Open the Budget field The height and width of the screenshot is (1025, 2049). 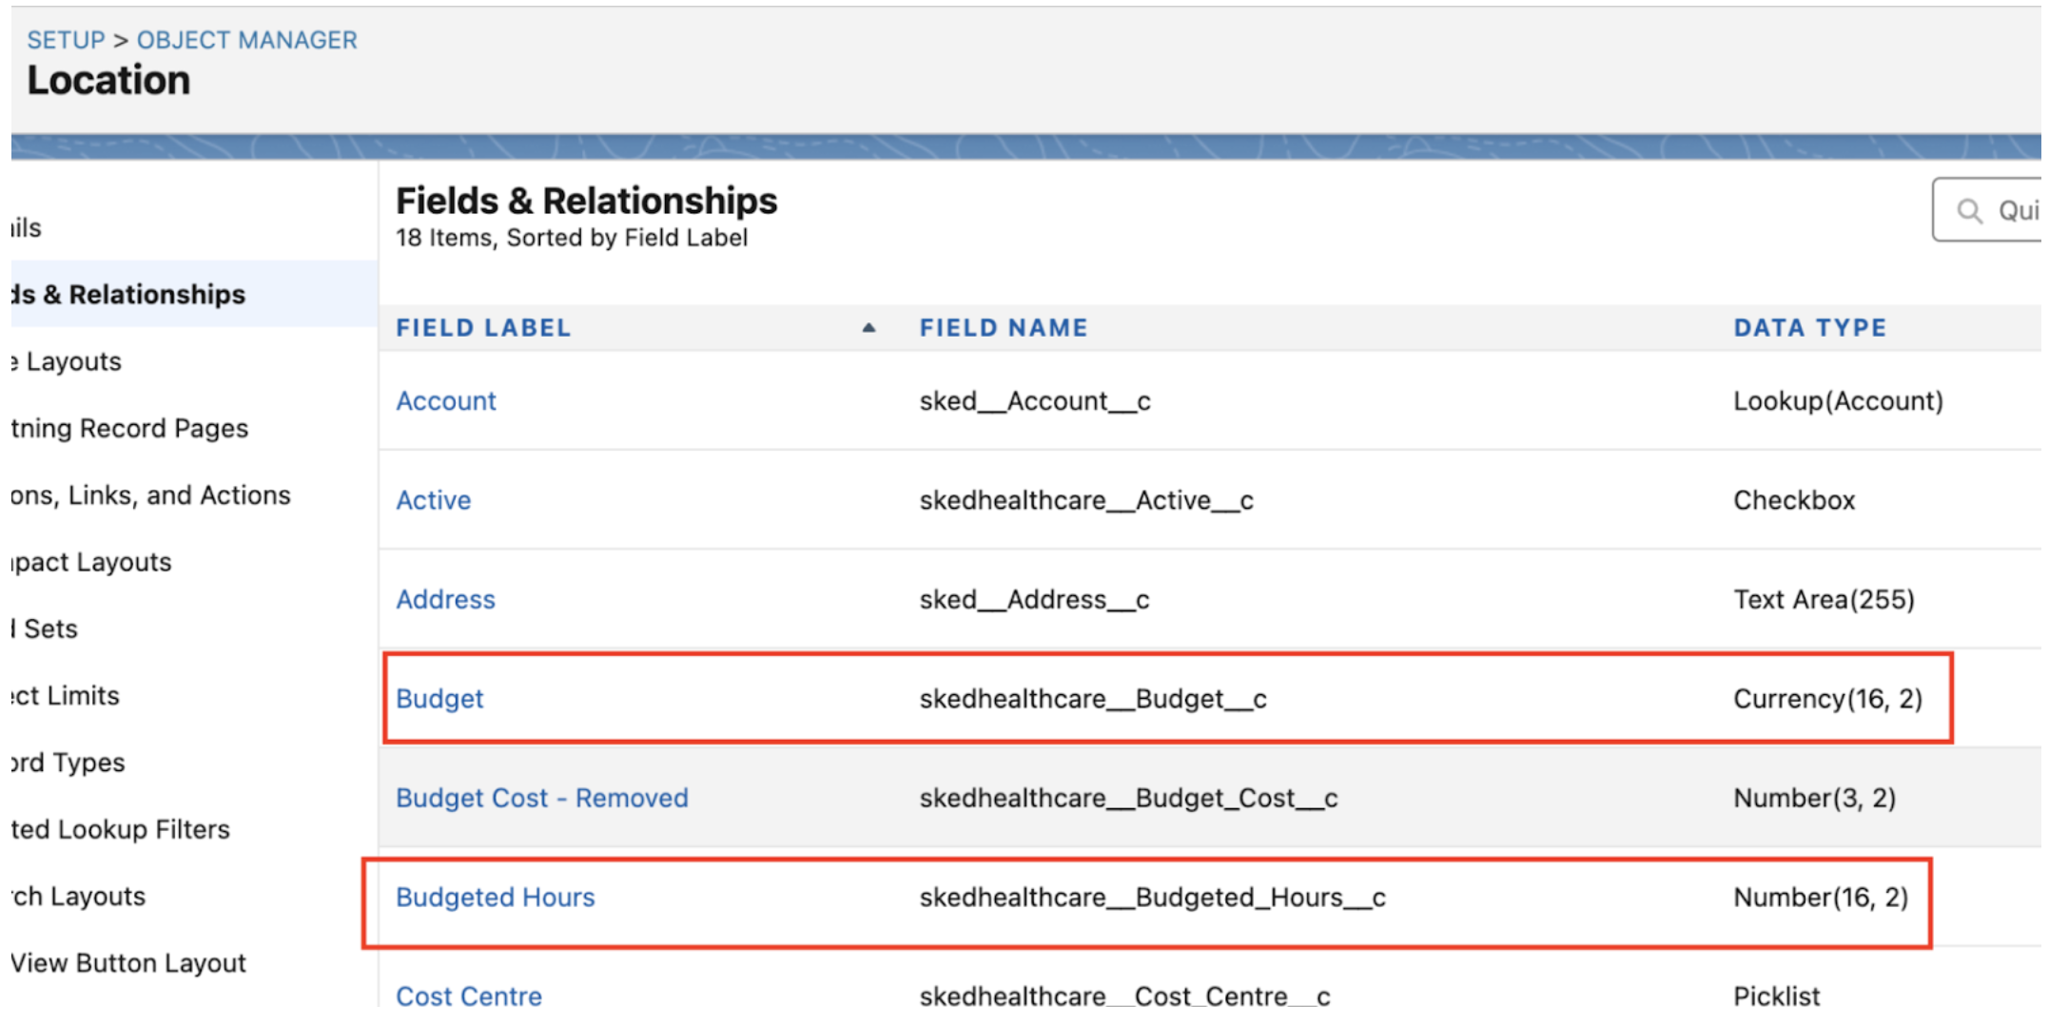[x=439, y=699]
